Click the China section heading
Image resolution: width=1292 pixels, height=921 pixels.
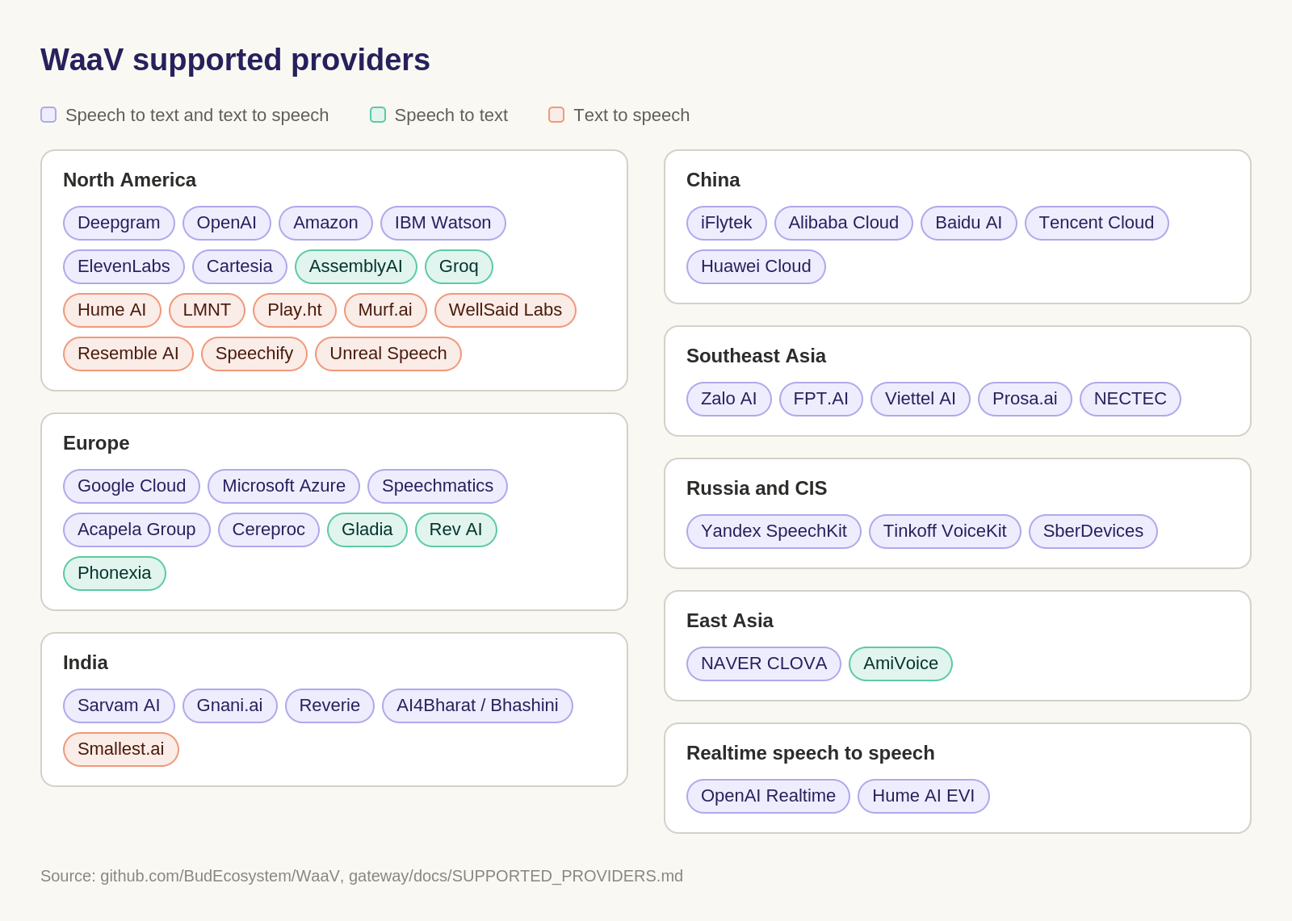coord(713,180)
